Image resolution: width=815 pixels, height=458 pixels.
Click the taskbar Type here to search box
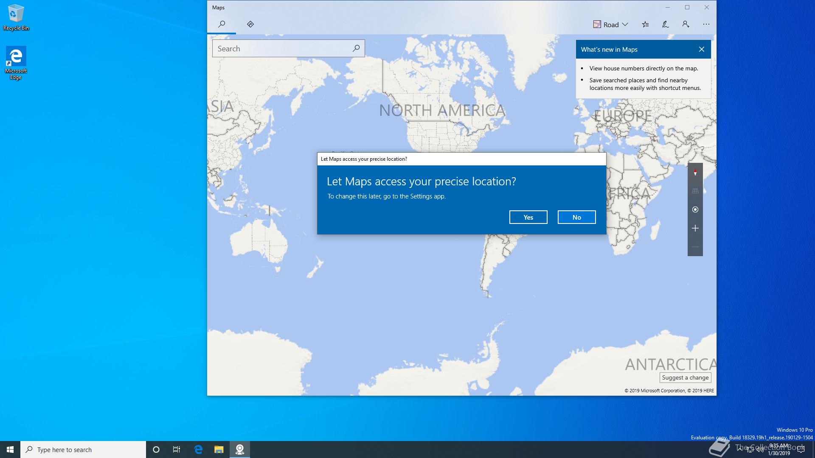tap(83, 450)
